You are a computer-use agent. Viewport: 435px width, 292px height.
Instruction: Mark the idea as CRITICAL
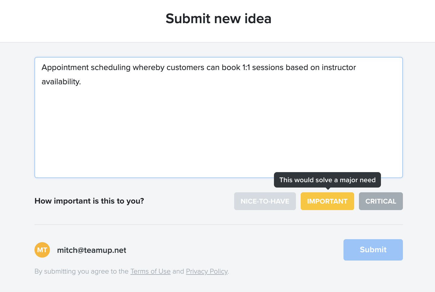381,201
